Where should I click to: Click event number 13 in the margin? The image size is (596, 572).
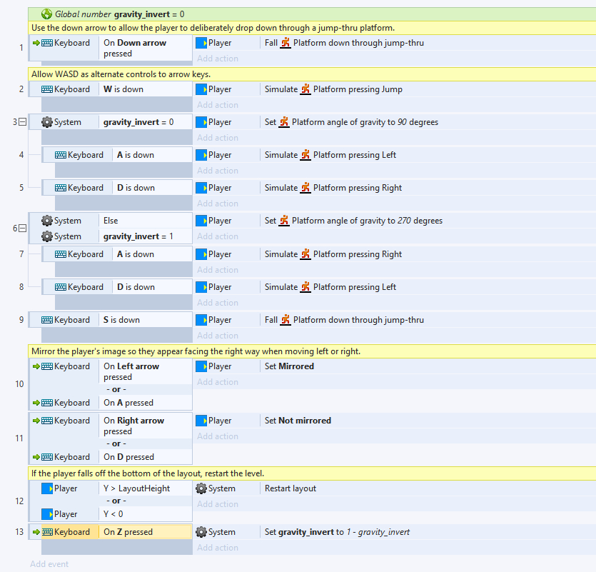(x=19, y=532)
